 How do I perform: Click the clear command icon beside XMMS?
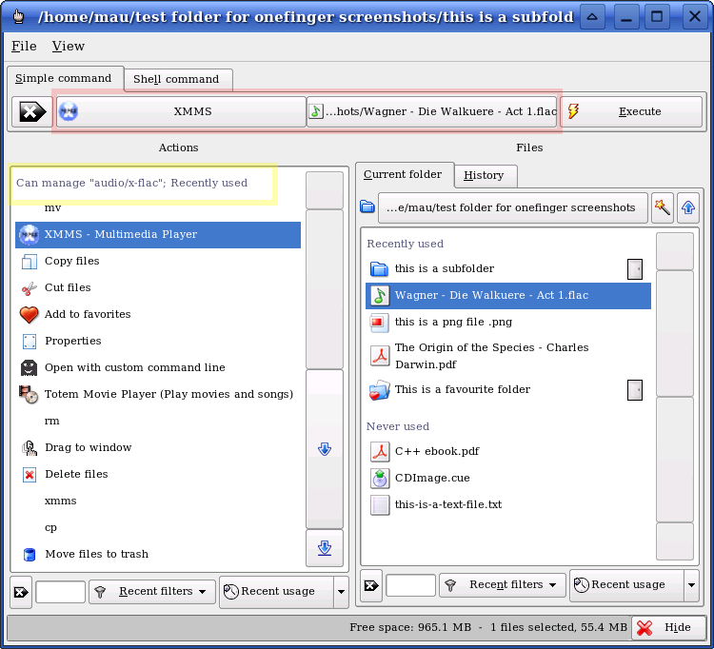(x=31, y=112)
